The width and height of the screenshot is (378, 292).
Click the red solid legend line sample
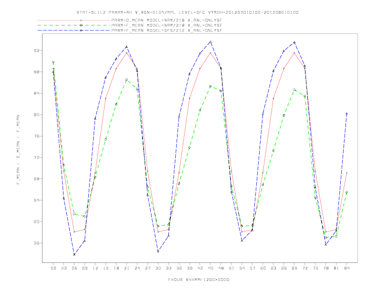74,20
